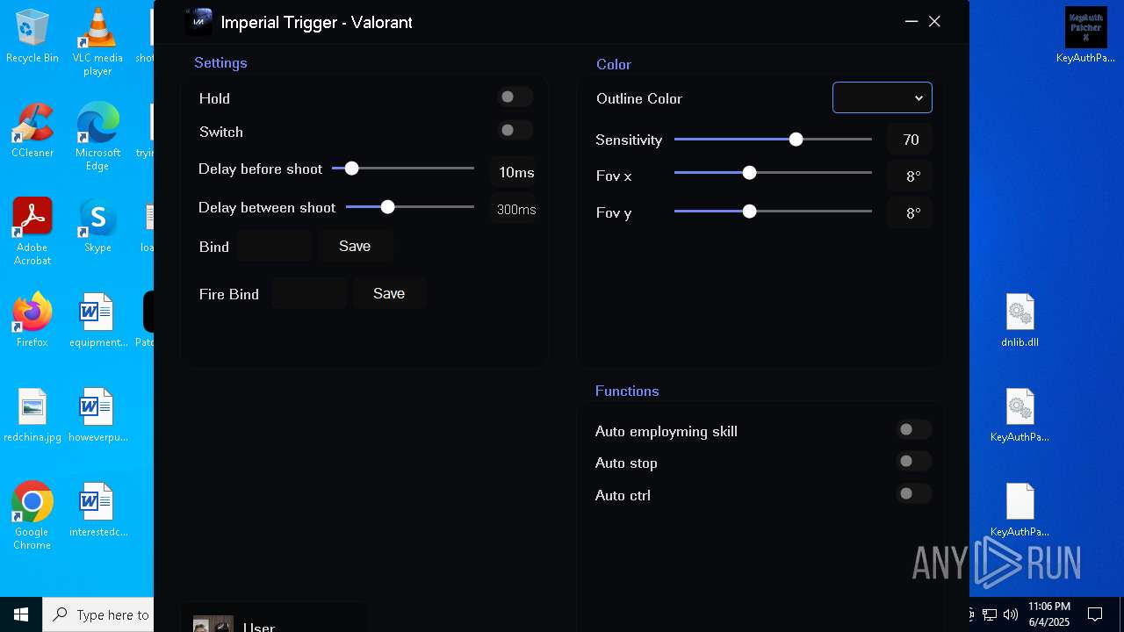Open the howeverpu Word document icon

pyautogui.click(x=97, y=415)
